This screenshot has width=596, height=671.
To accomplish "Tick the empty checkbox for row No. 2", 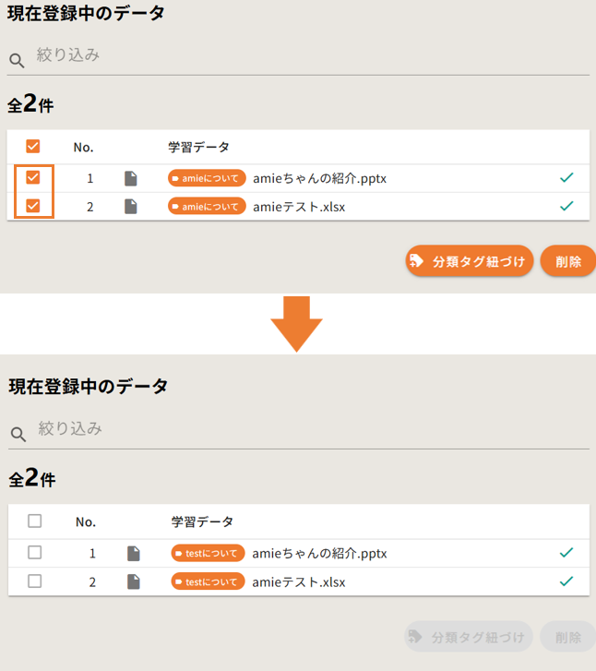I will pos(35,581).
